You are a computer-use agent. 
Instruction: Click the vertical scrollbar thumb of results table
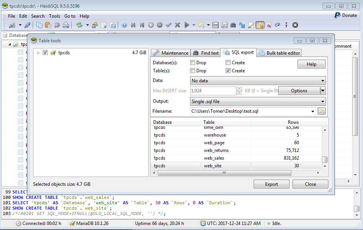325,160
